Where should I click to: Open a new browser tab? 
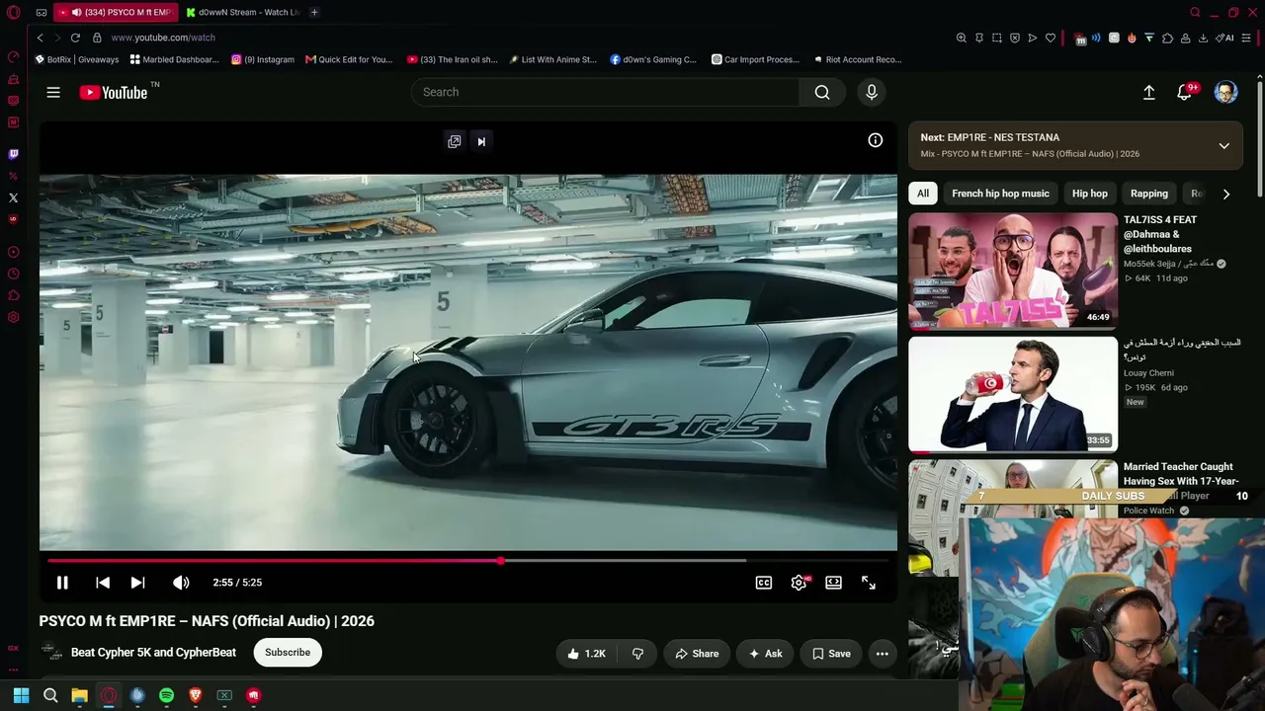pyautogui.click(x=314, y=12)
